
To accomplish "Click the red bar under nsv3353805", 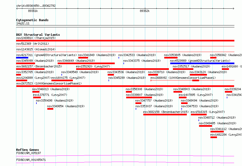I will pyautogui.click(x=171, y=58).
